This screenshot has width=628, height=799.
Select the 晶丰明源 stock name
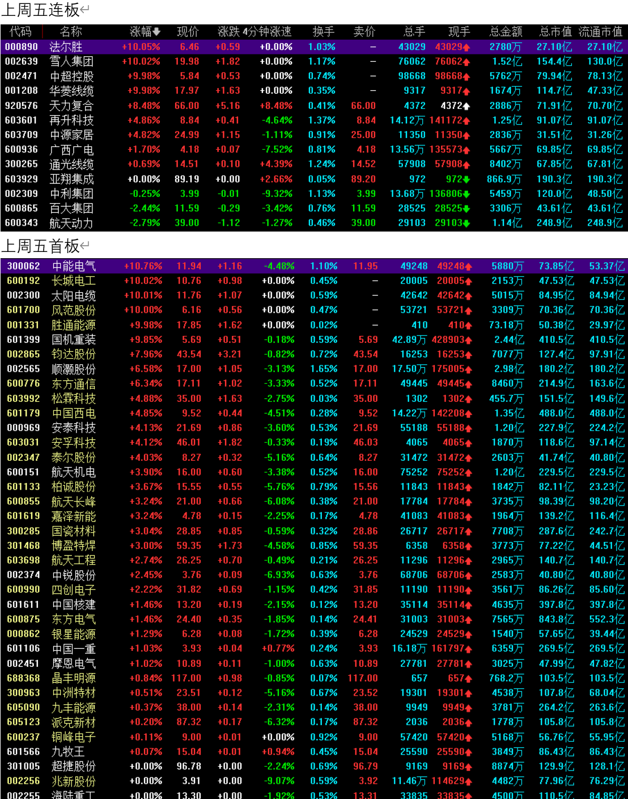click(x=74, y=678)
